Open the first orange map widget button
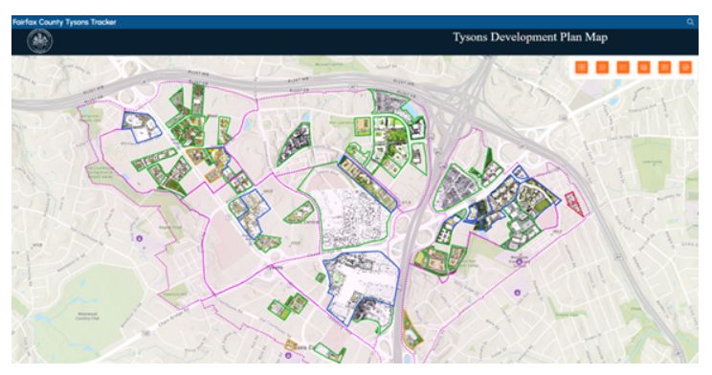Viewport: 712px width, 375px height. [581, 67]
